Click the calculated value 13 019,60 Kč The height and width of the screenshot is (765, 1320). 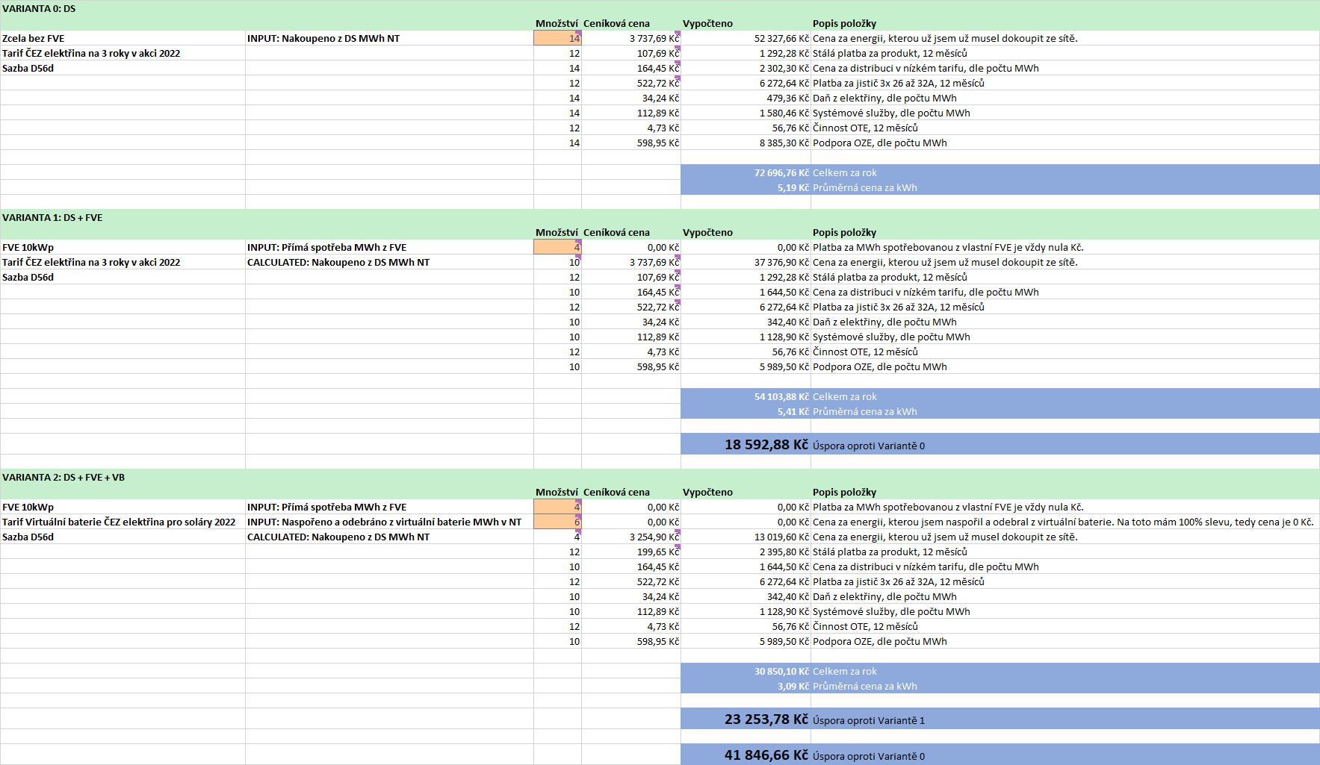pos(781,537)
